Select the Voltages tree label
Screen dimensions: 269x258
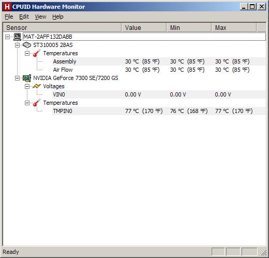point(54,86)
